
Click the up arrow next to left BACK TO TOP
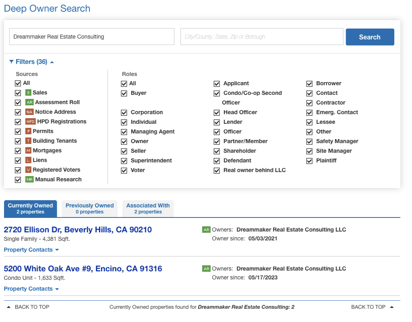coord(9,307)
